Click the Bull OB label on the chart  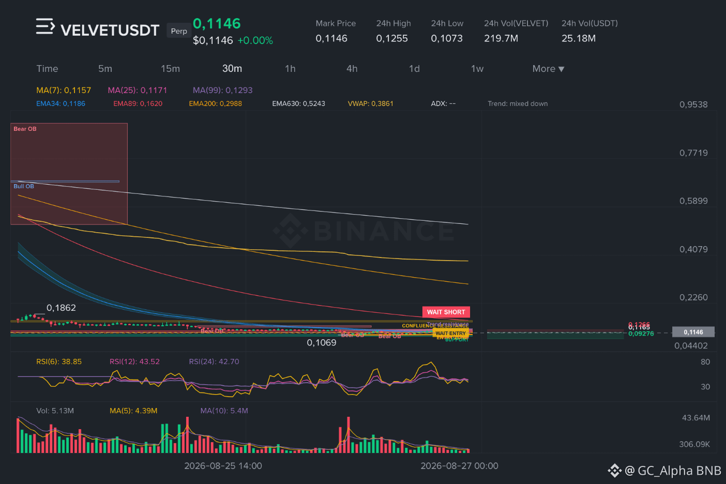24,186
